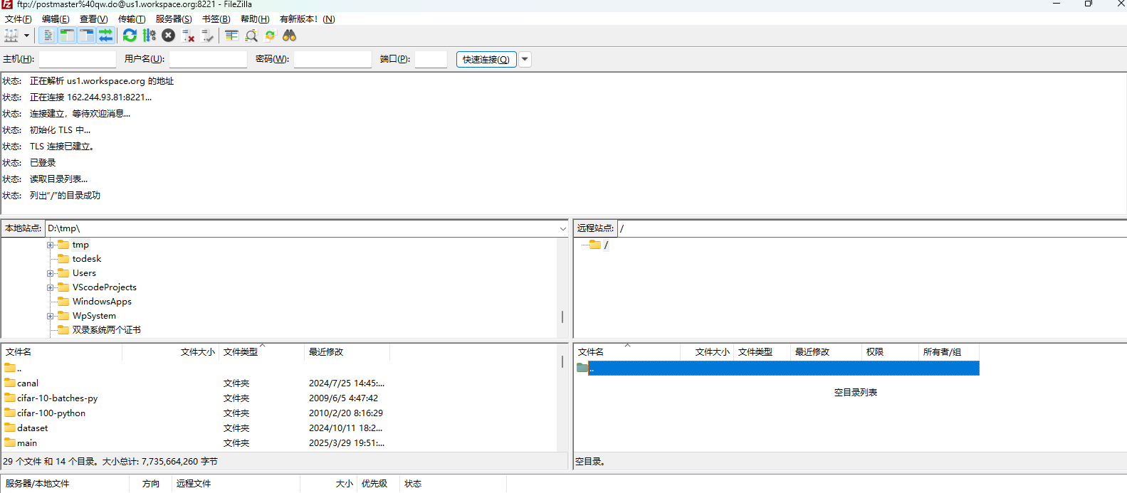
Task: Select 双录系统两个证书 folder in tree
Action: click(x=106, y=330)
